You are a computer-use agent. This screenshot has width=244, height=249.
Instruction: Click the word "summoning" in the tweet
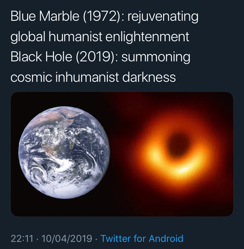click(156, 57)
